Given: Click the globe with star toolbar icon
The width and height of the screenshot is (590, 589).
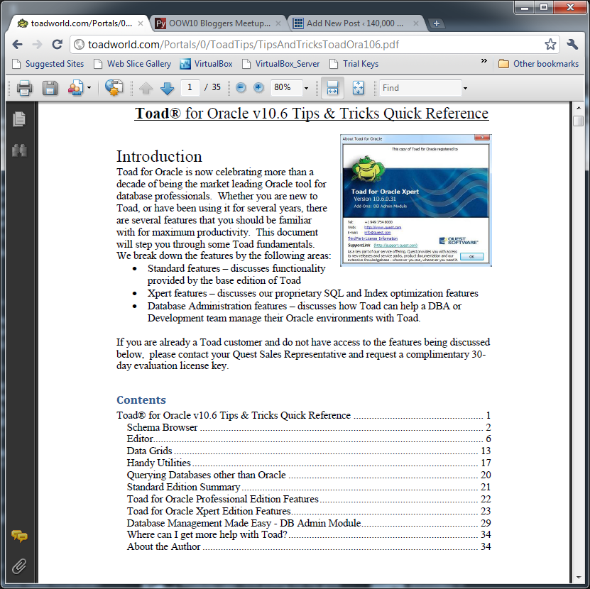Looking at the screenshot, I should [x=114, y=87].
